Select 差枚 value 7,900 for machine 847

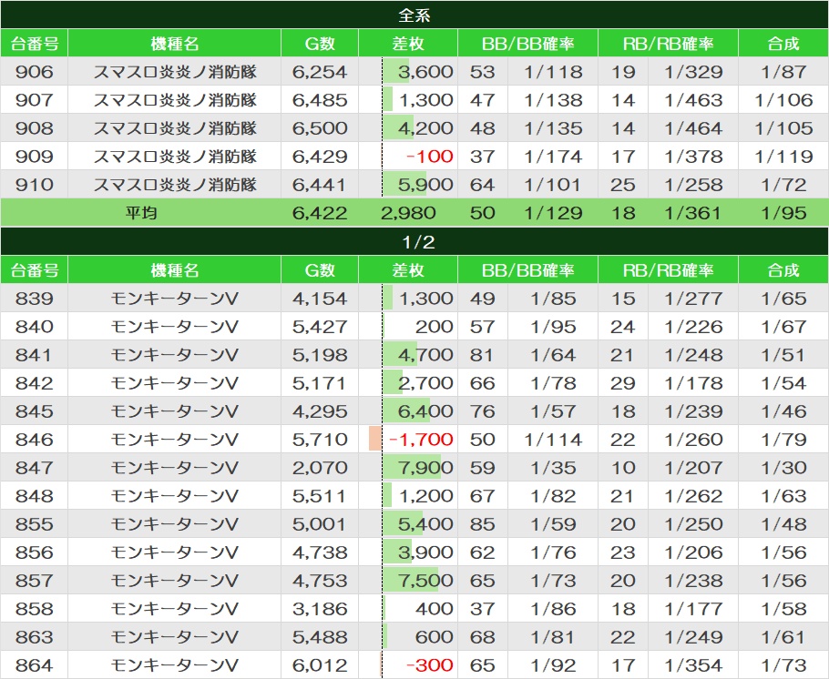[425, 468]
